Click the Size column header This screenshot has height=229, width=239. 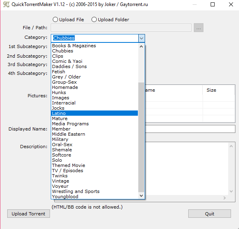219,90
